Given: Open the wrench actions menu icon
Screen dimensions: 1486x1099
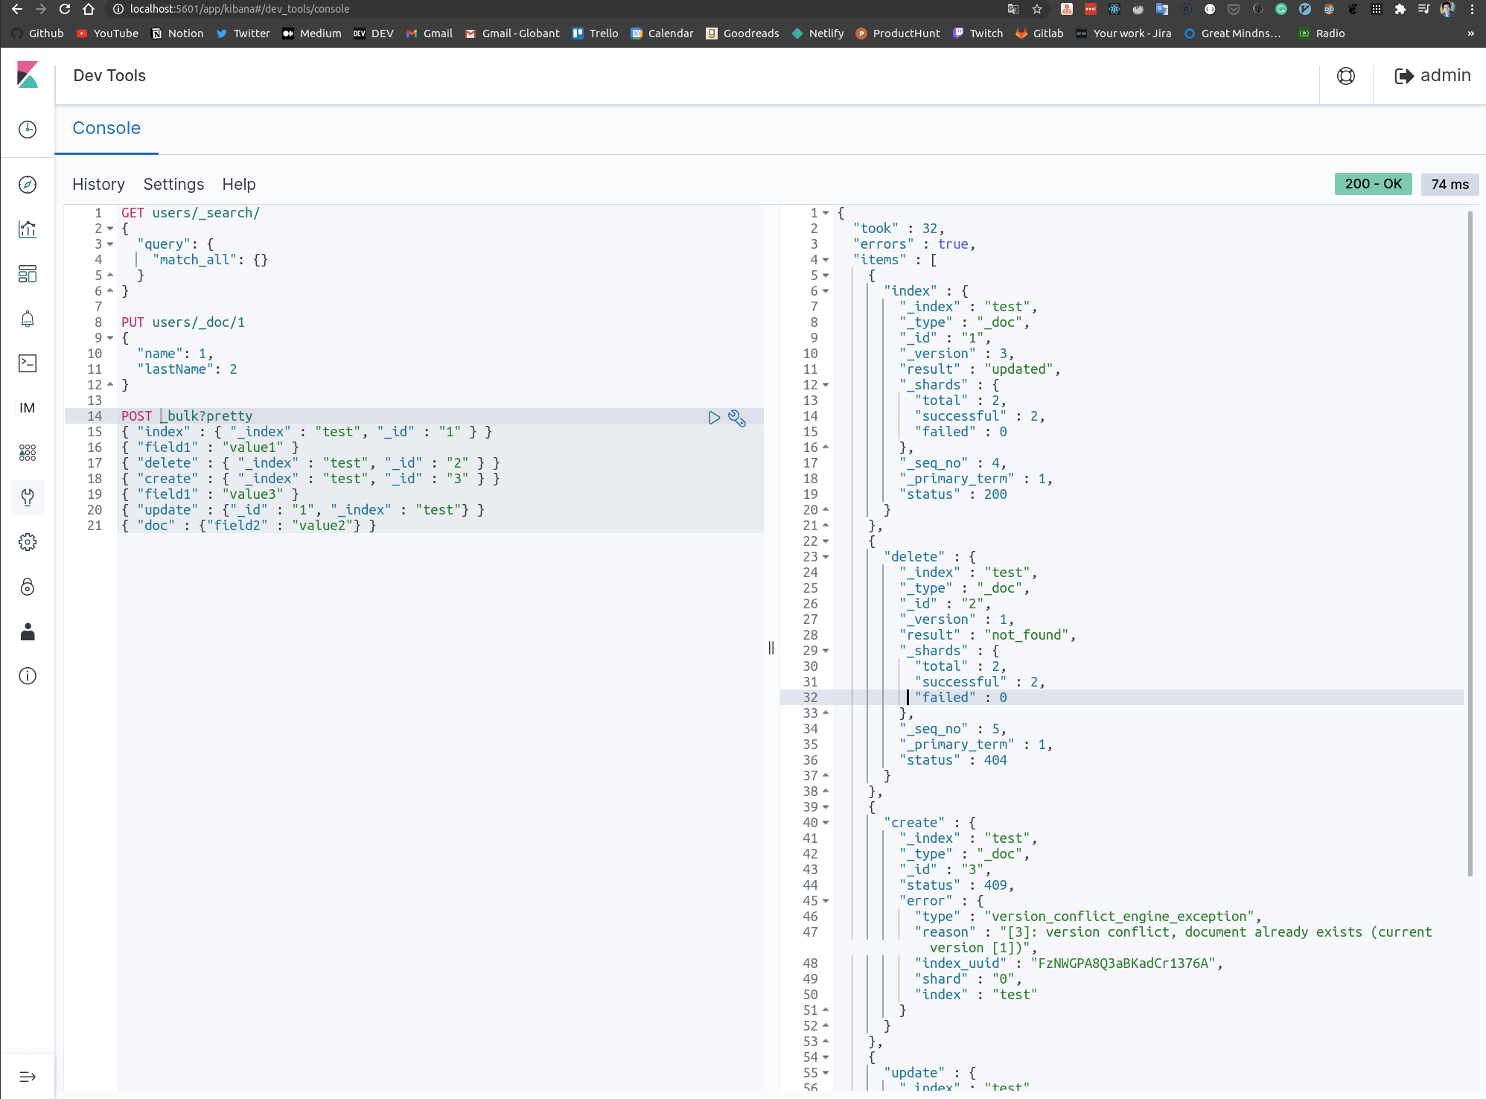Looking at the screenshot, I should 737,418.
